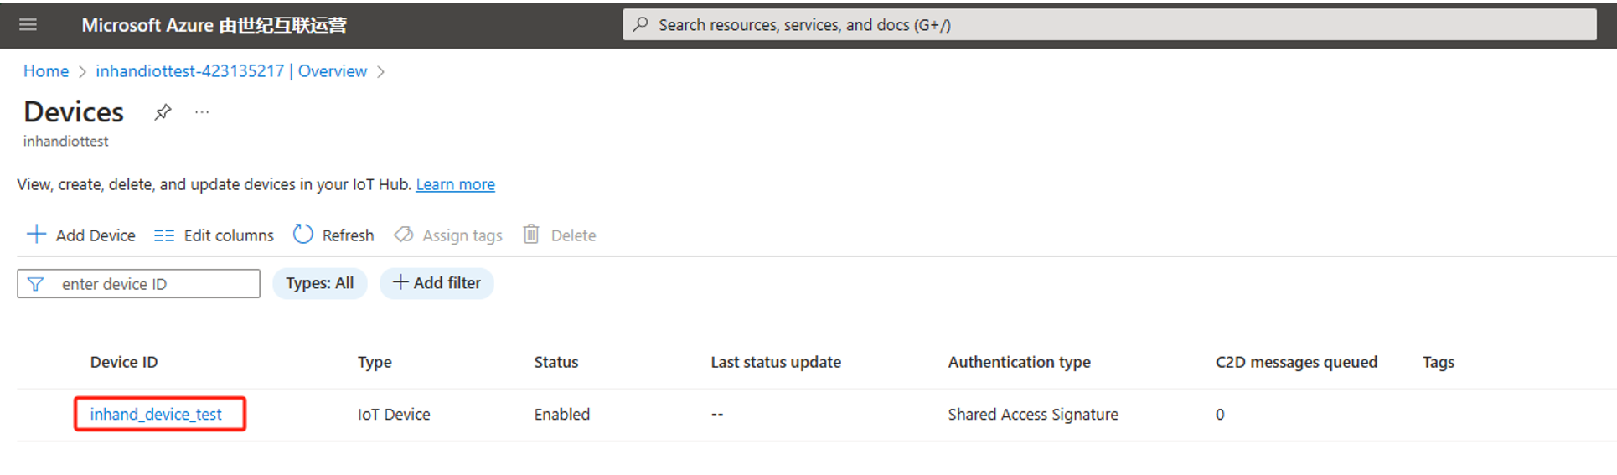
Task: Click the search magnifier icon
Action: tap(641, 25)
